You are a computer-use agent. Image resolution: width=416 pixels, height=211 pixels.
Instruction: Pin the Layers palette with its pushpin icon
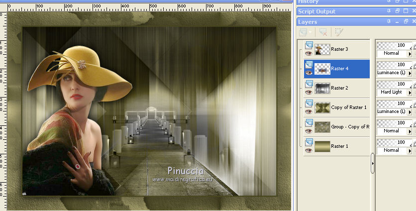coord(389,22)
